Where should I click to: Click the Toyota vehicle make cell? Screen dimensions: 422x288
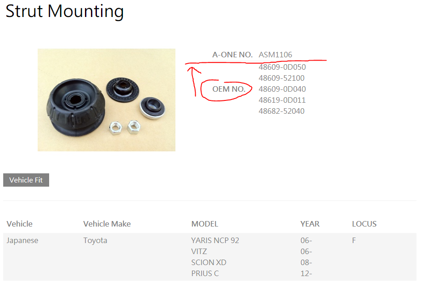tap(95, 240)
